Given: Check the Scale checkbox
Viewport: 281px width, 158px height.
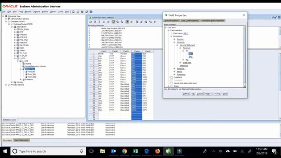Looking at the screenshot, I should pos(172,86).
